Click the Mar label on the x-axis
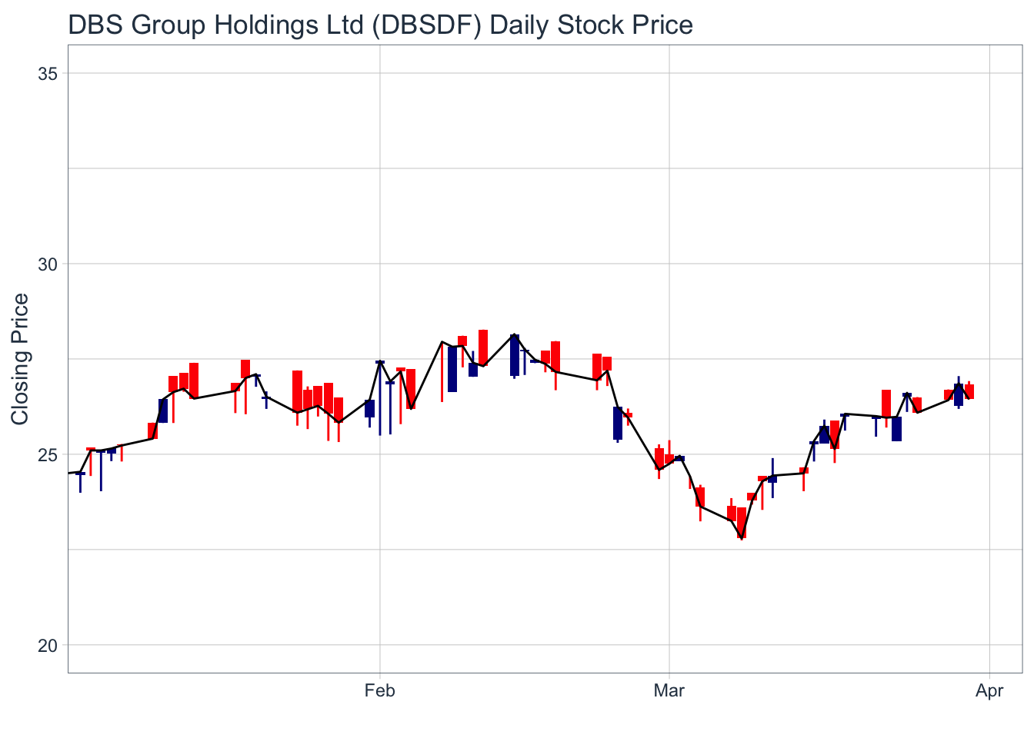 (x=669, y=691)
